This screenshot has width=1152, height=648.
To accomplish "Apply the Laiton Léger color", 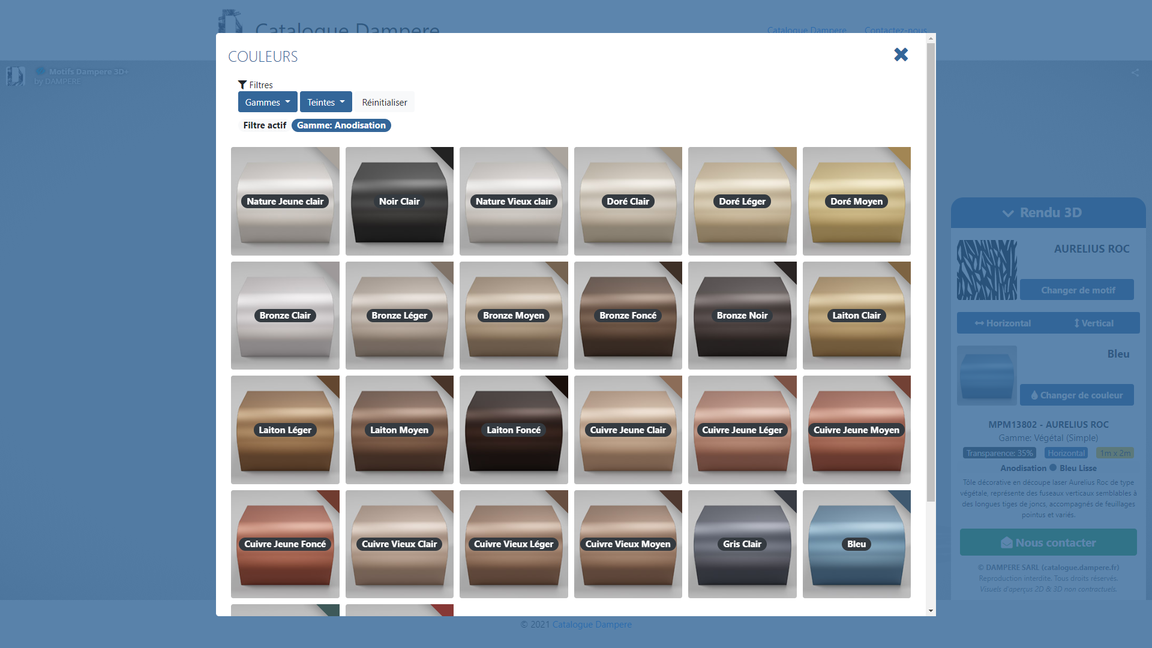I will click(x=285, y=430).
